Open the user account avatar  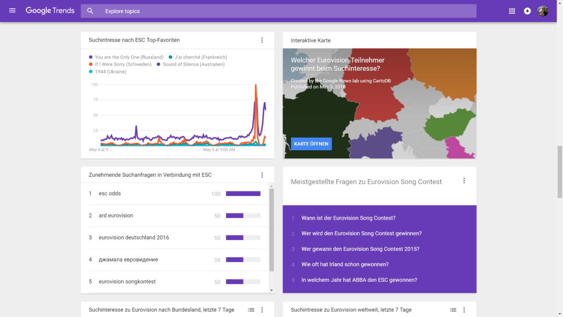[543, 11]
